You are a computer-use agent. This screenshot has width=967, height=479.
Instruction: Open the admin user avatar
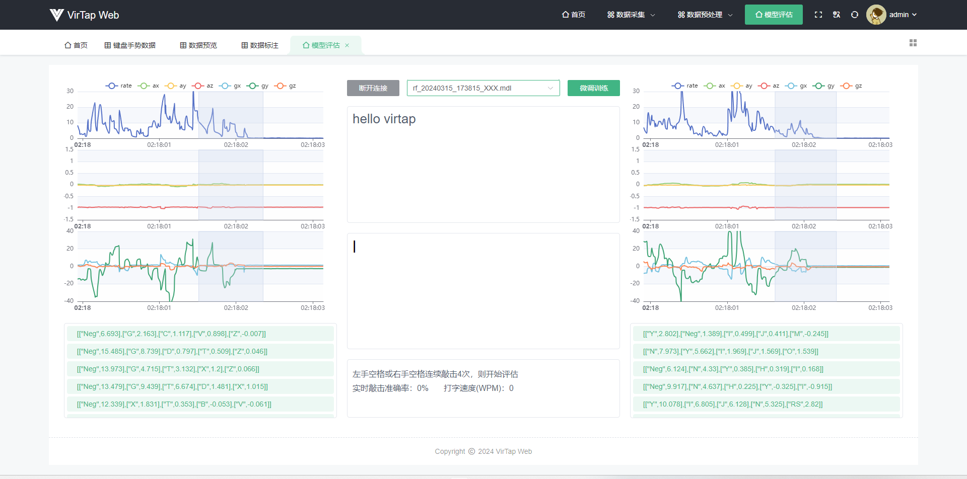point(876,15)
